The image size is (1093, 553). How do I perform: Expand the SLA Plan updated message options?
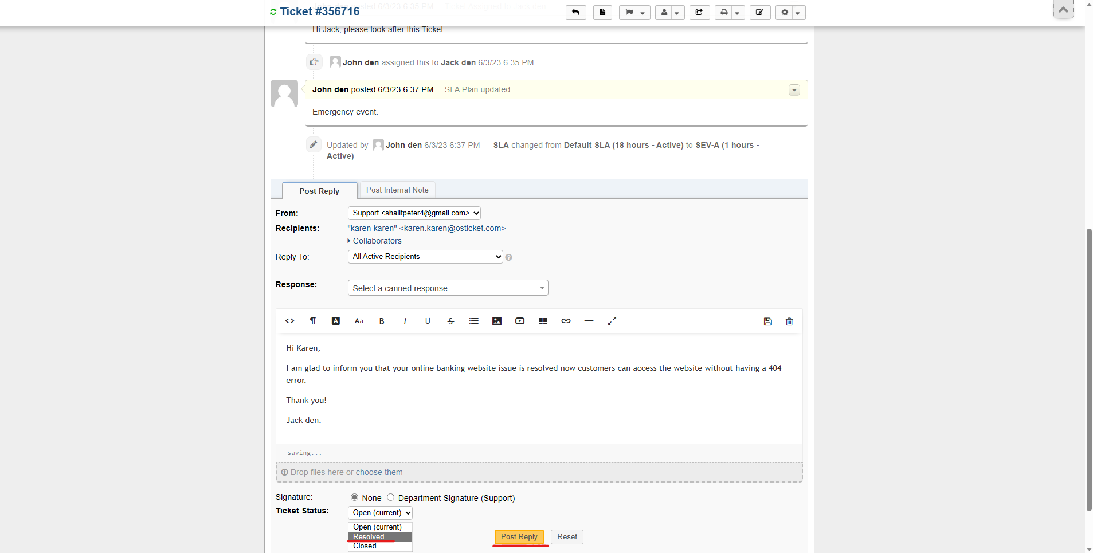pyautogui.click(x=793, y=89)
